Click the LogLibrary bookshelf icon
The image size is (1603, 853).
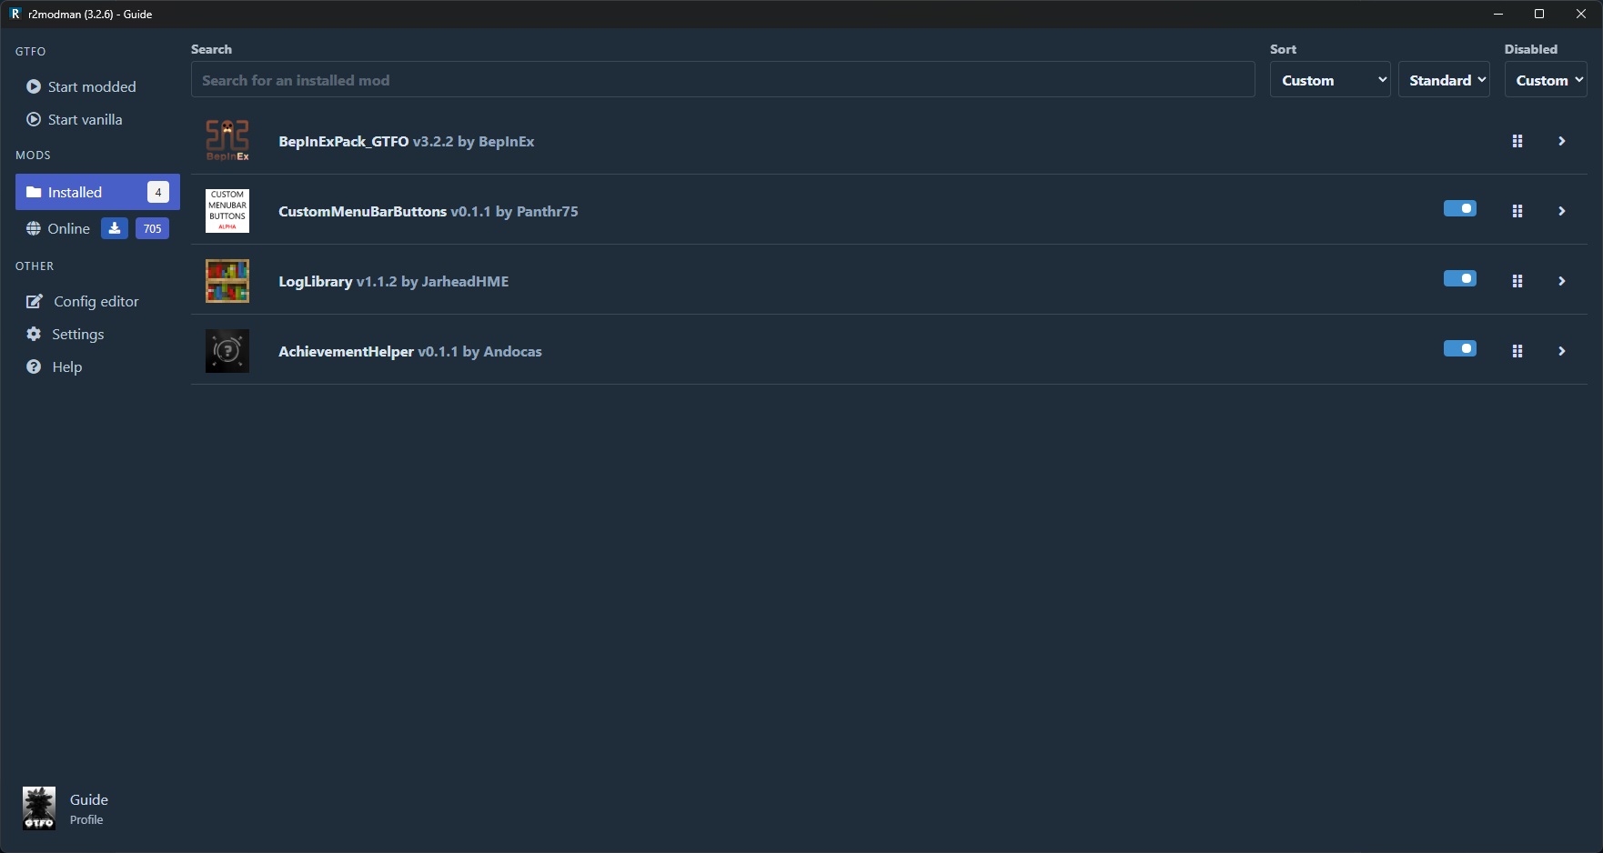227,281
